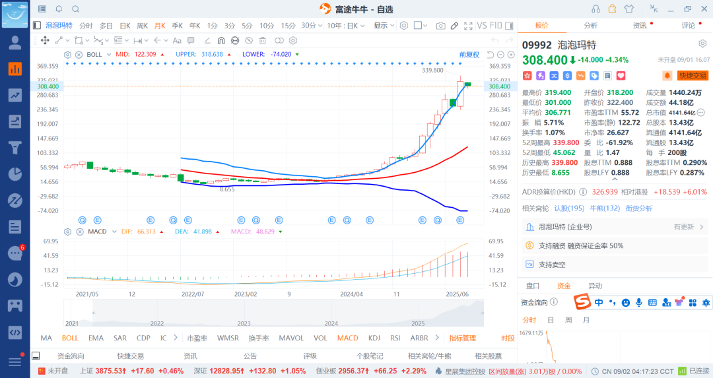Expand the 泡泡玛特 (企业号) row arrow
713x378 pixels.
click(x=700, y=227)
